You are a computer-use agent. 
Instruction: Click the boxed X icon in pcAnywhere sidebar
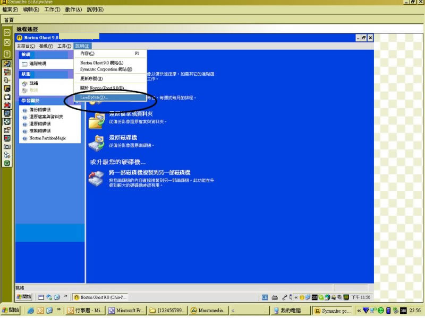(x=7, y=42)
